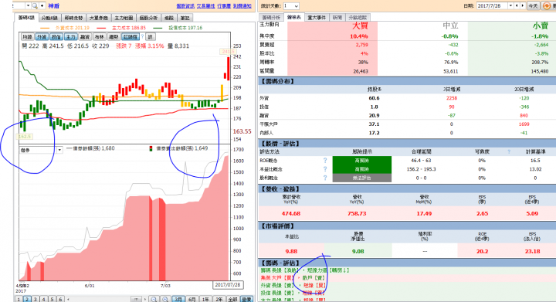Click question mark next to 可靠度 header
This screenshot has height=302, width=556.
509,151
